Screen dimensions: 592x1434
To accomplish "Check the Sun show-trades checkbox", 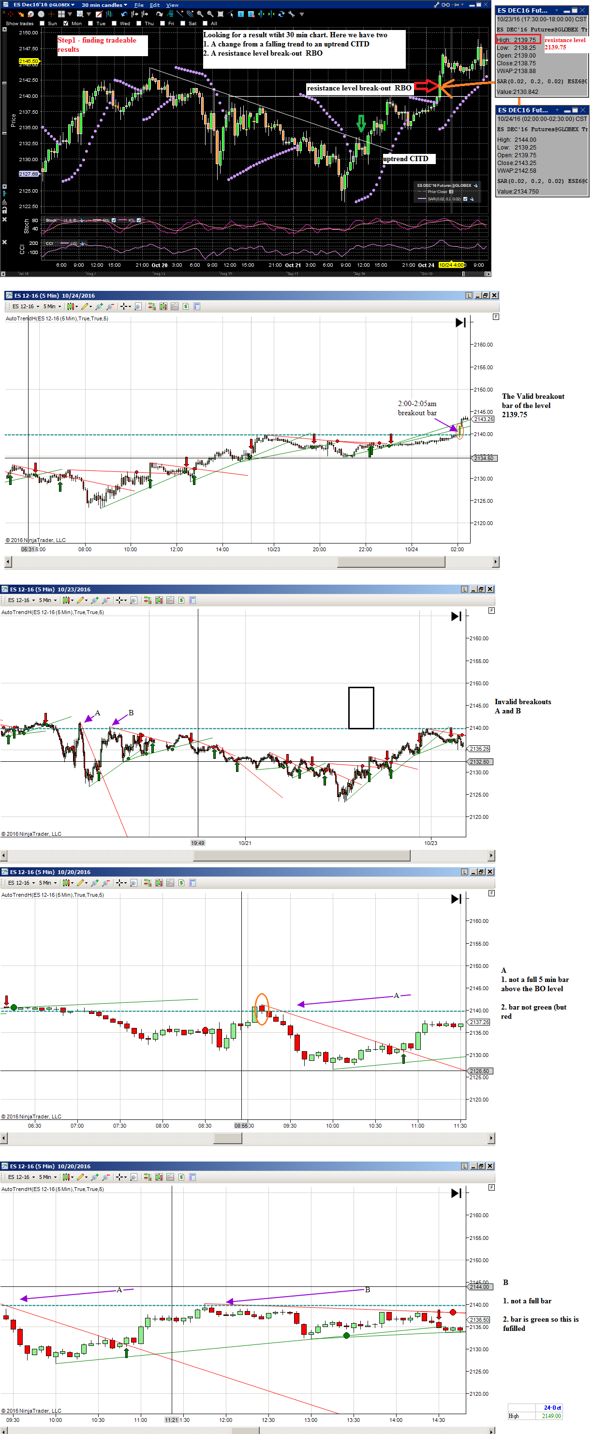I will pyautogui.click(x=42, y=23).
